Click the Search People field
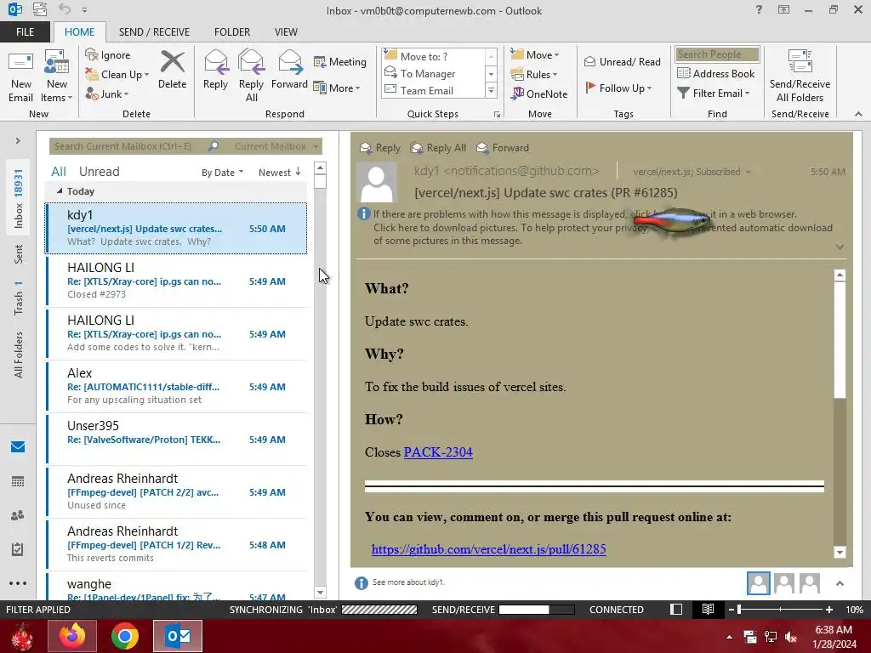The image size is (871, 653). coord(717,54)
